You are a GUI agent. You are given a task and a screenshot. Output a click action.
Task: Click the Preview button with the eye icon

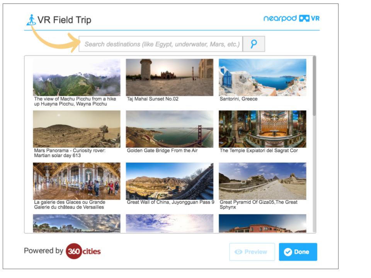click(252, 252)
